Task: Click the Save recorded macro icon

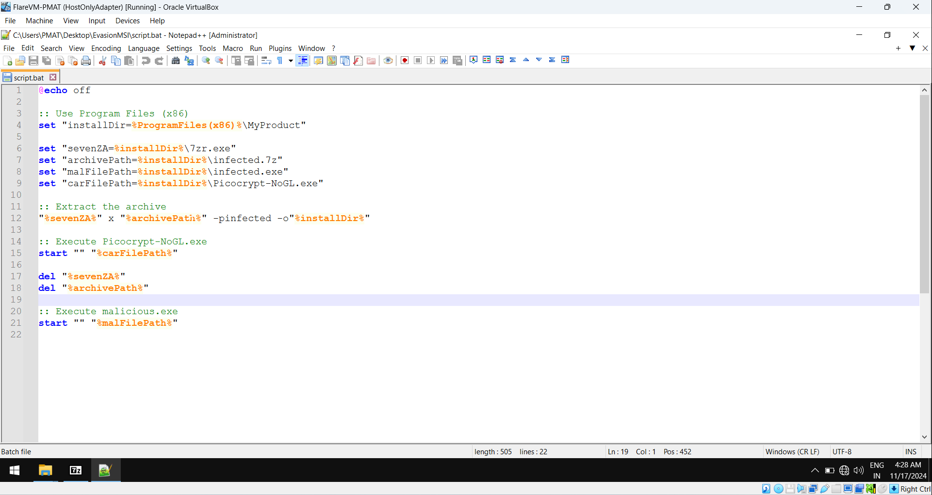Action: tap(457, 61)
